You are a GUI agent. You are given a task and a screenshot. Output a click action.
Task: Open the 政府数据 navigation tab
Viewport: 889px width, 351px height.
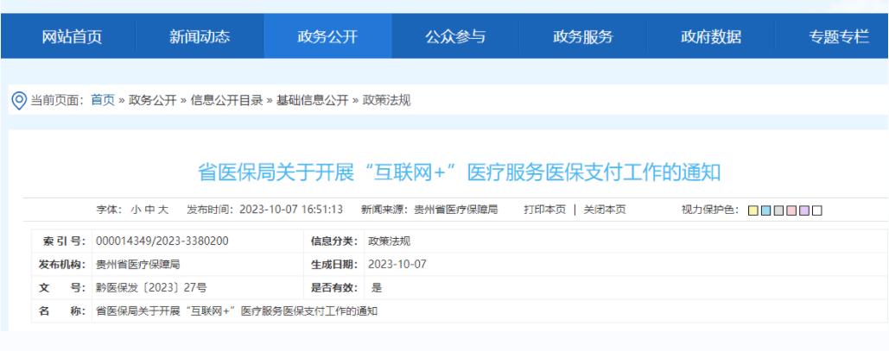tap(711, 37)
